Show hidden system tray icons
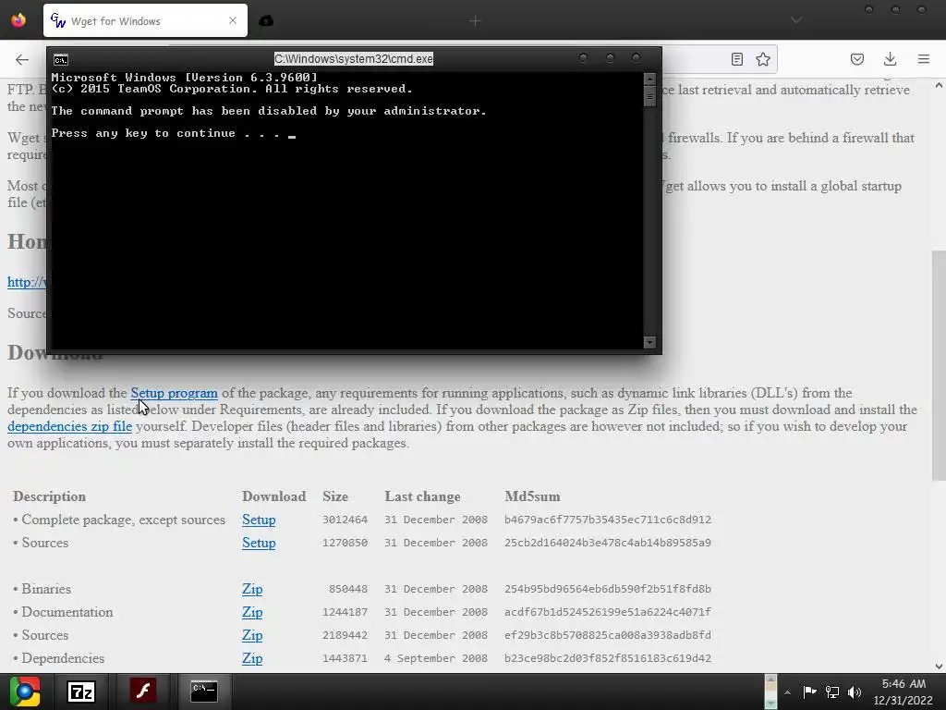The image size is (946, 710). 787,692
